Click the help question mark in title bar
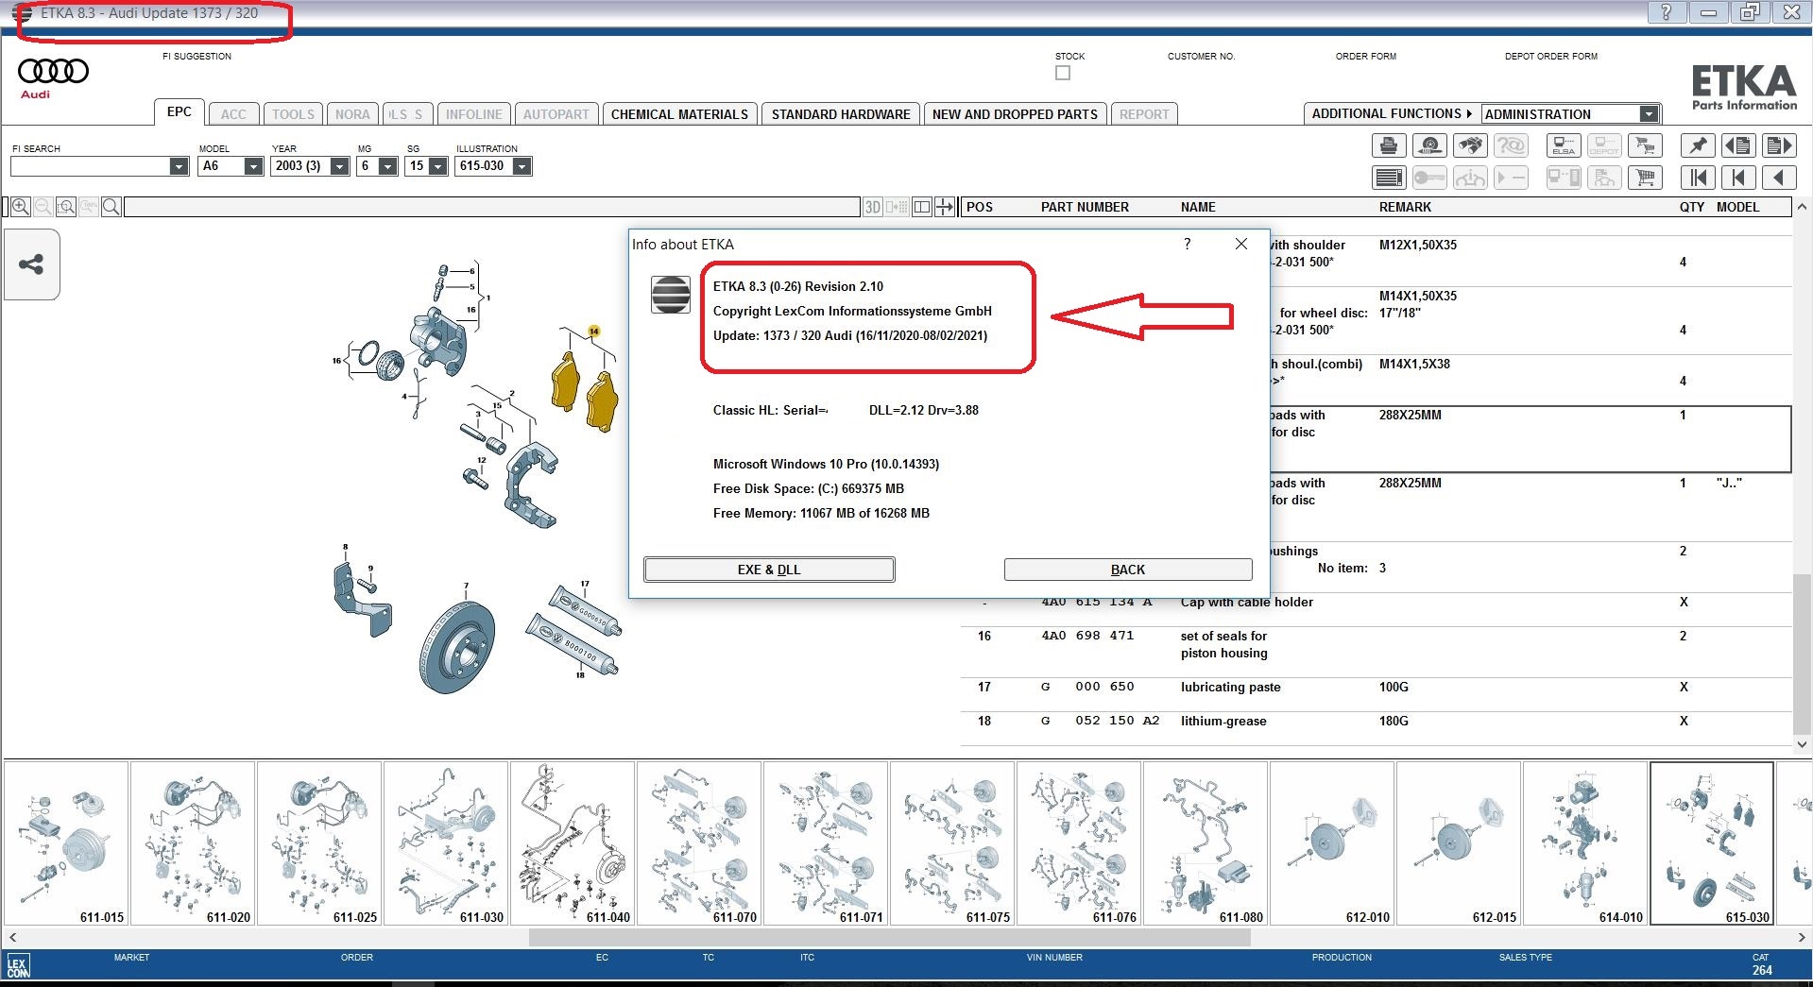Image resolution: width=1813 pixels, height=987 pixels. [1667, 12]
